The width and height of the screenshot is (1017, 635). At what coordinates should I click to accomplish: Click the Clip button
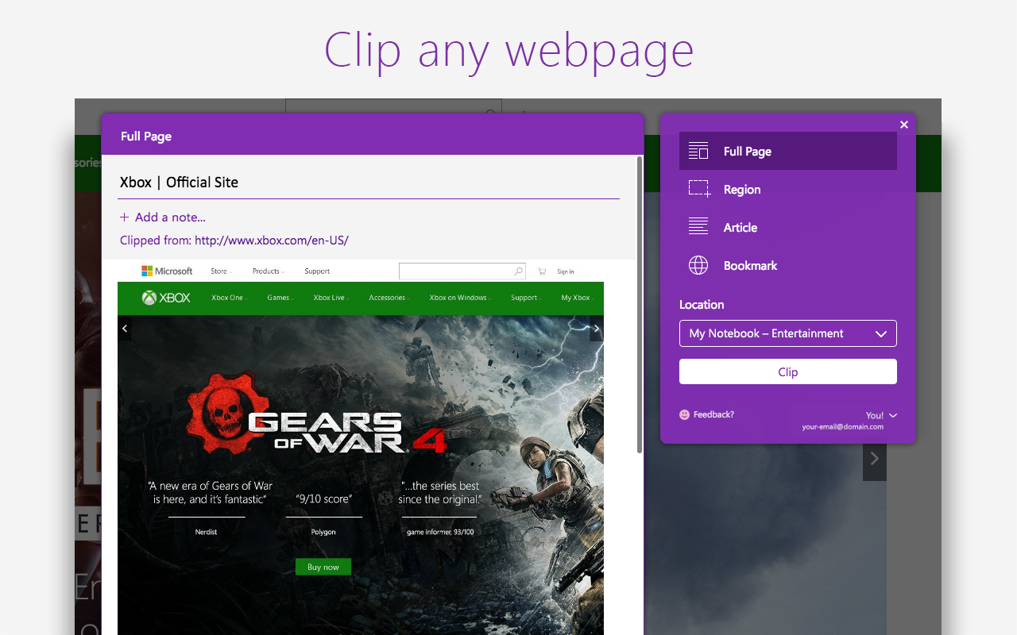[x=787, y=371]
